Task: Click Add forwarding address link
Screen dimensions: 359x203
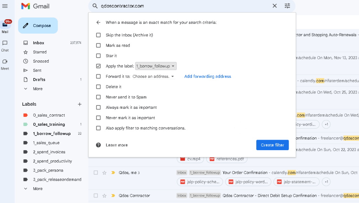Action: 208,76
